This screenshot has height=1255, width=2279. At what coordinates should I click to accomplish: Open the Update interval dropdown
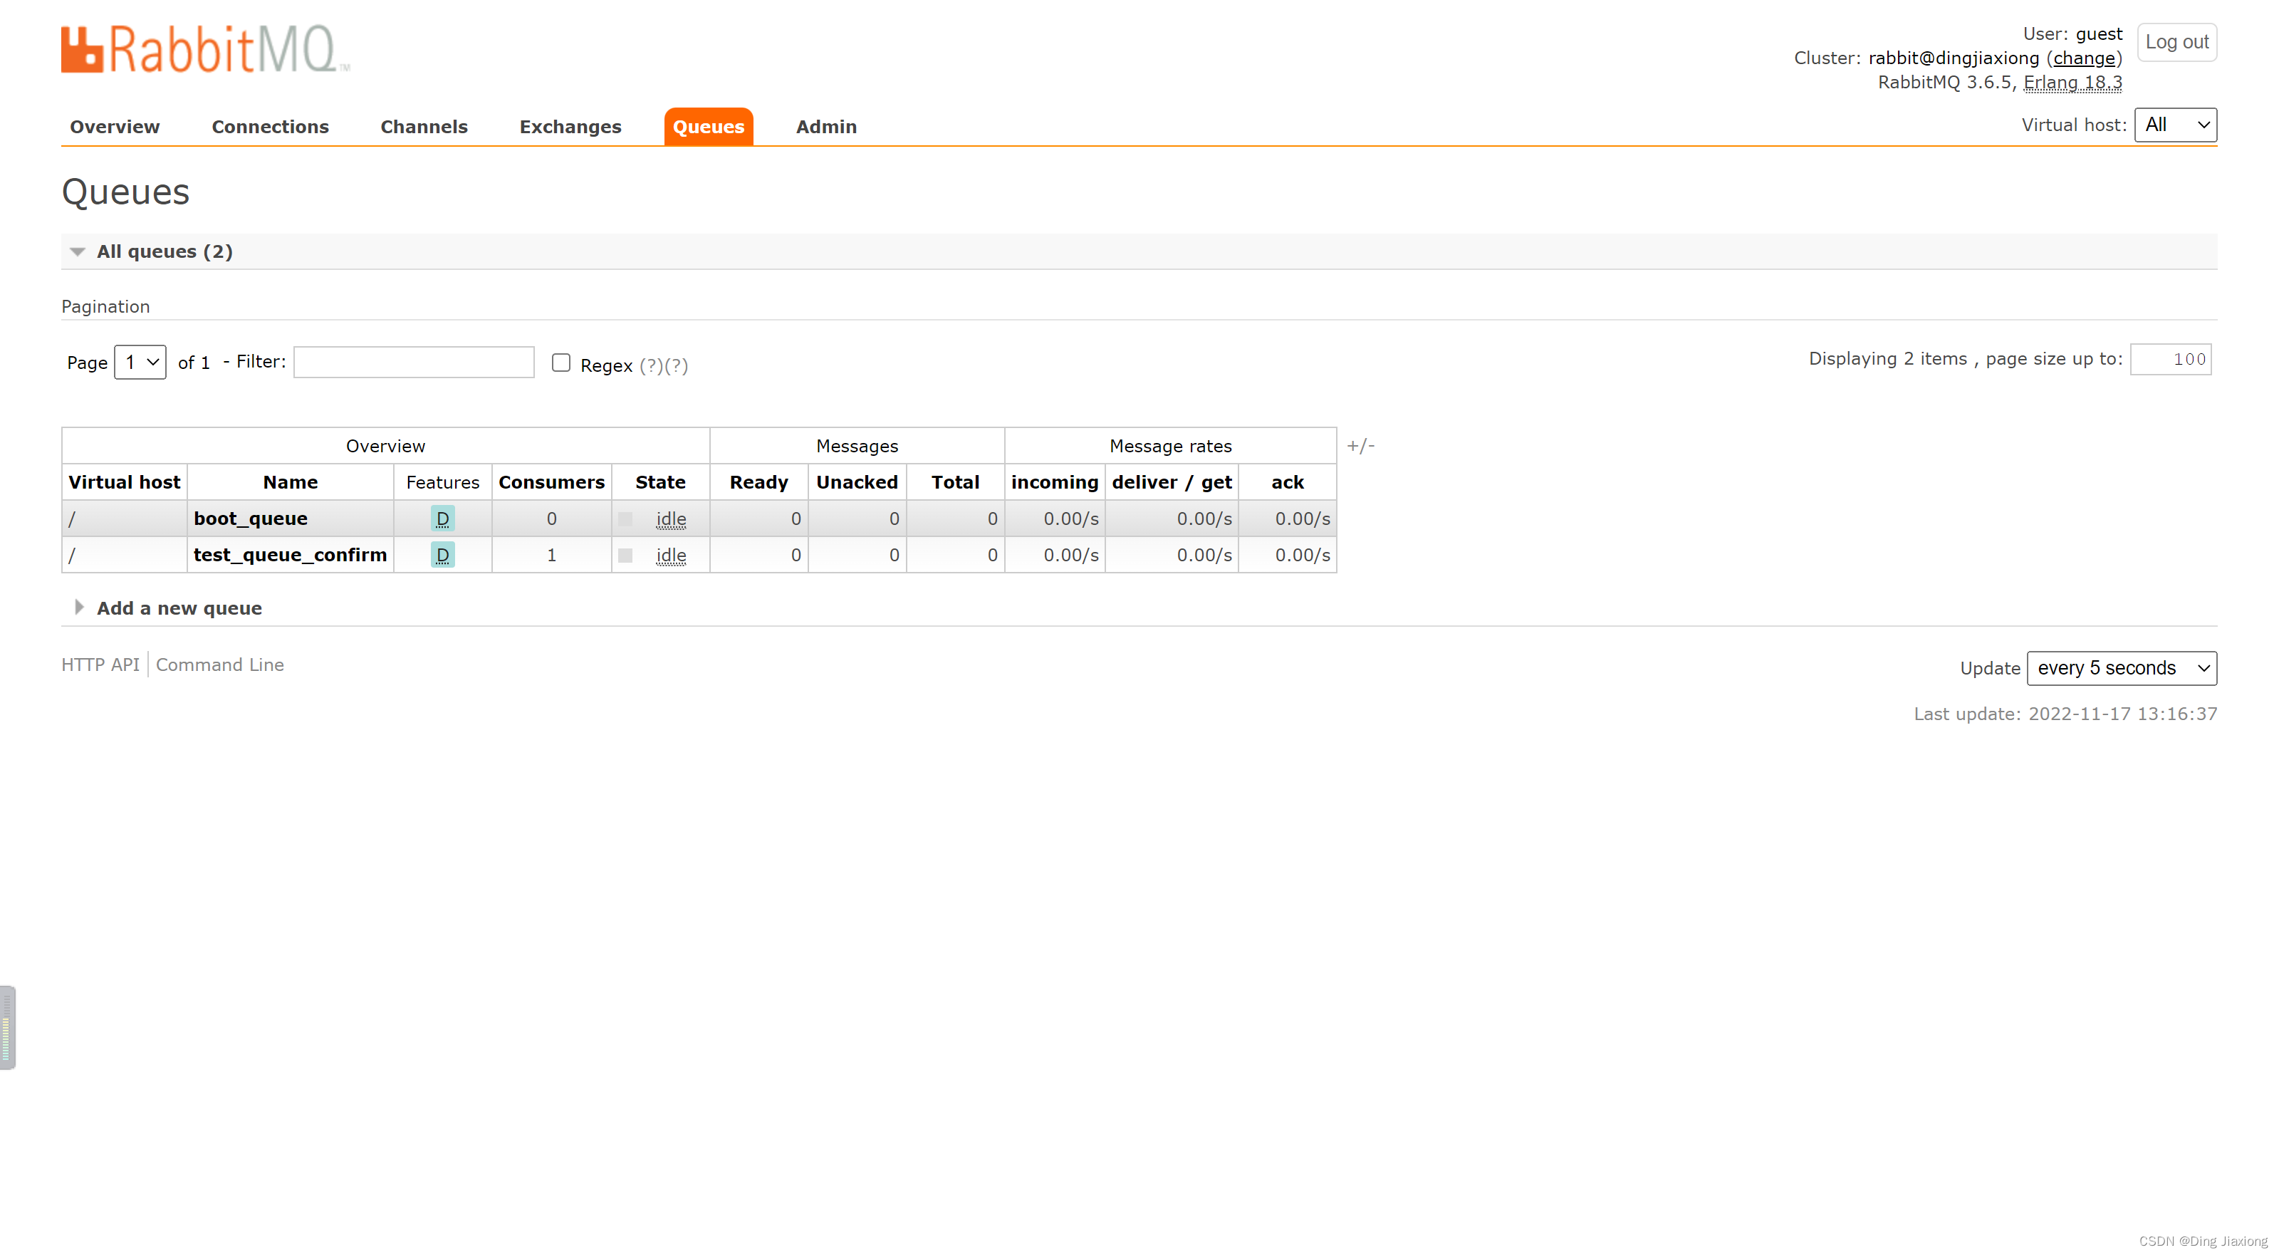[x=2122, y=668]
